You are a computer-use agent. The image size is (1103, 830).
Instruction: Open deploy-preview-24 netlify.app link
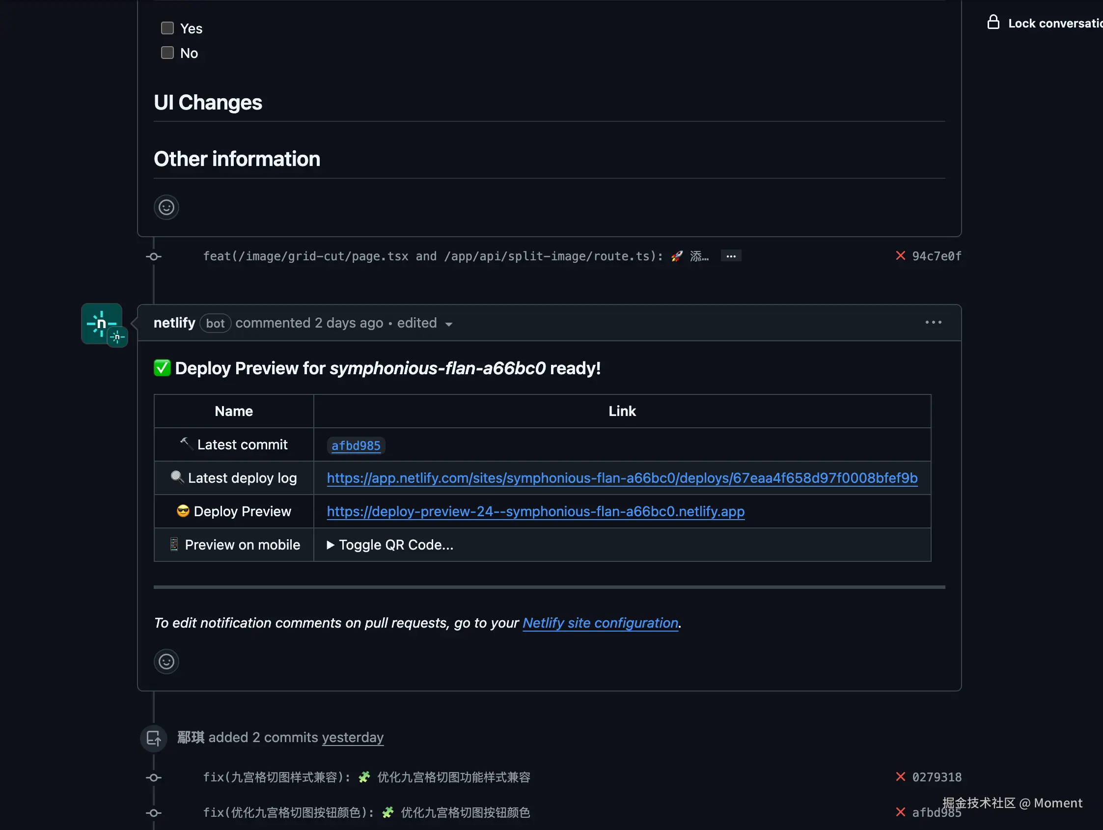click(x=536, y=511)
